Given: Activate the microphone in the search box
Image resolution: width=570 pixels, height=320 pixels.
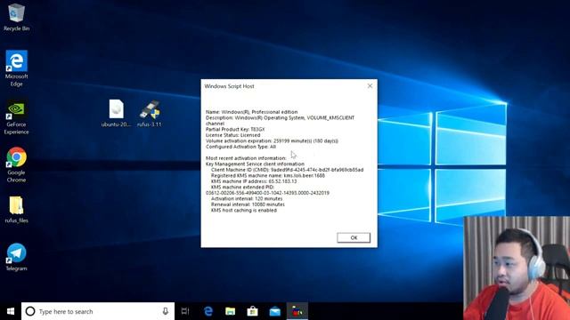Looking at the screenshot, I should [166, 311].
